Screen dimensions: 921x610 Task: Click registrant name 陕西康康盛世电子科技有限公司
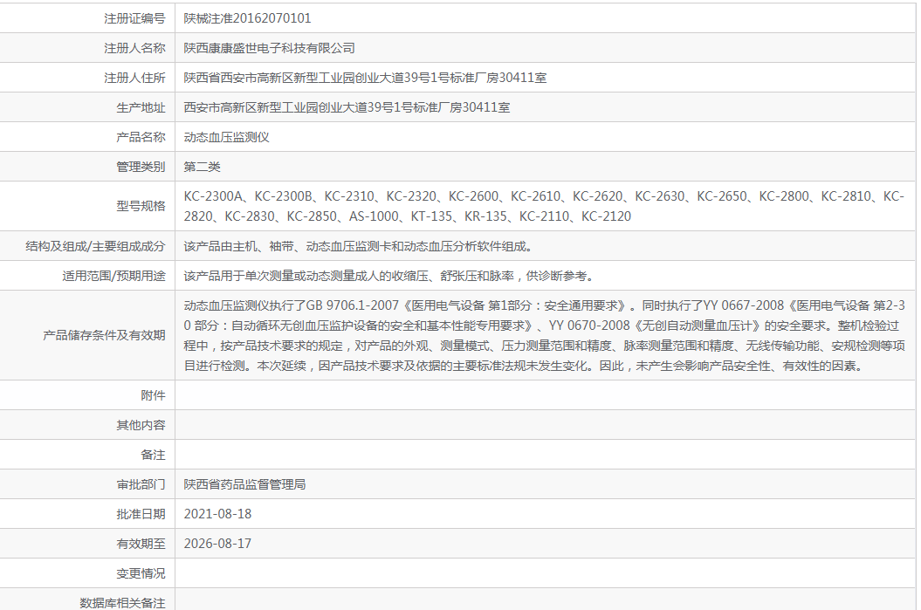point(269,48)
